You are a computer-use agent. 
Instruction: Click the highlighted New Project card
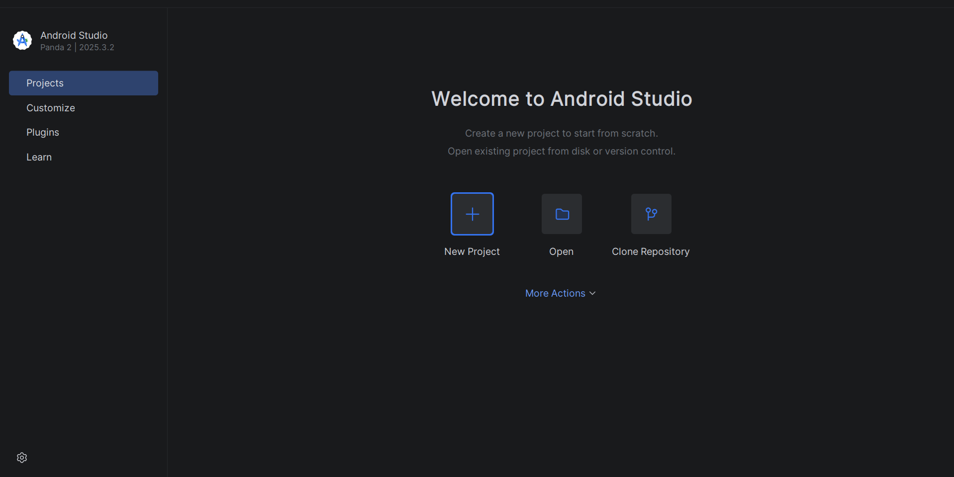[x=472, y=214]
